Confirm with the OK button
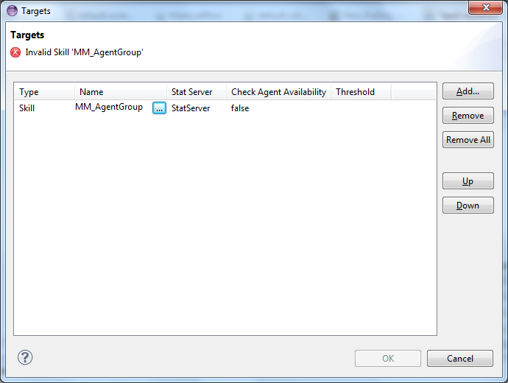Image resolution: width=508 pixels, height=383 pixels. [387, 359]
